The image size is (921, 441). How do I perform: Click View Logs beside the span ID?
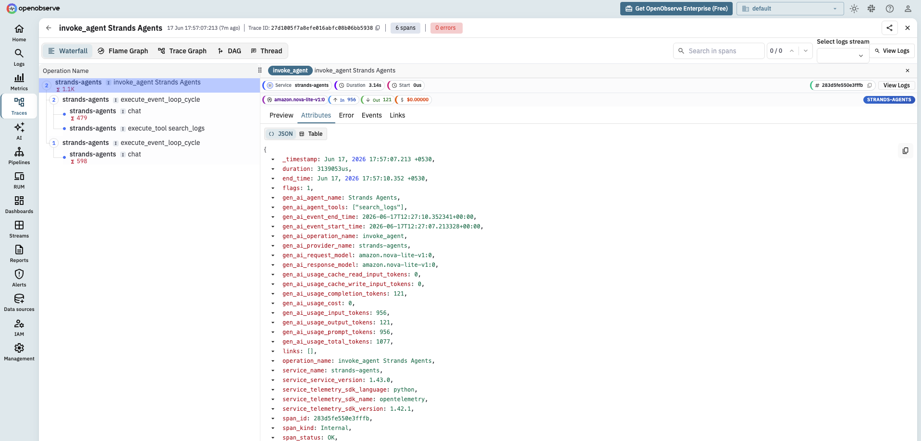[896, 85]
